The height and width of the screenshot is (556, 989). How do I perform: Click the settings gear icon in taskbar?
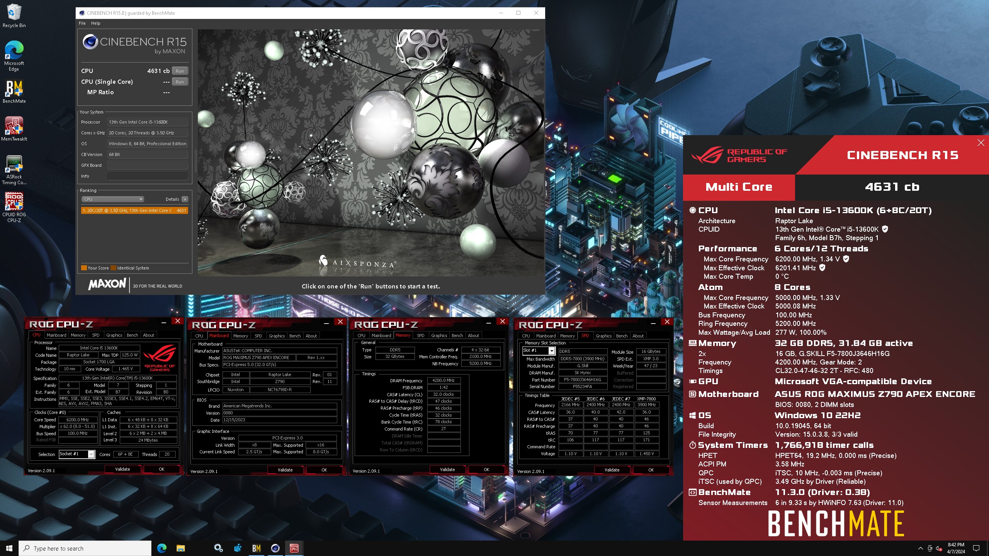(218, 548)
